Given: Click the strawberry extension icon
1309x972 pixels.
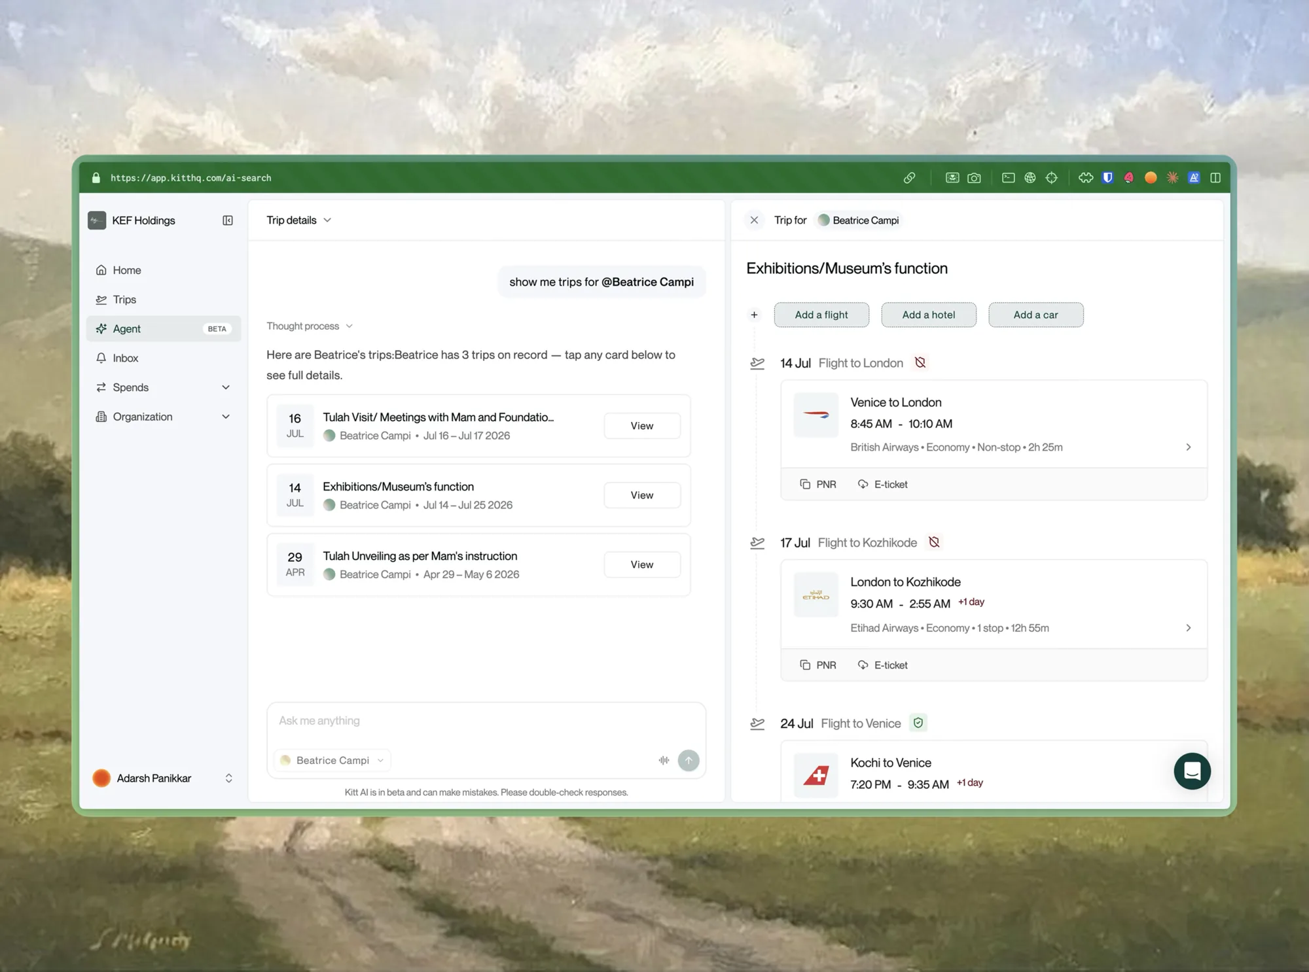Looking at the screenshot, I should click(1129, 178).
